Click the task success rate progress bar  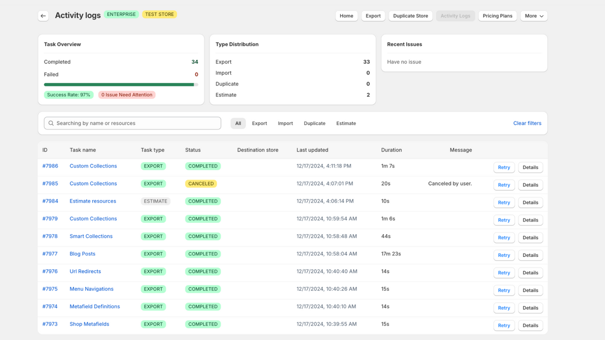[121, 85]
